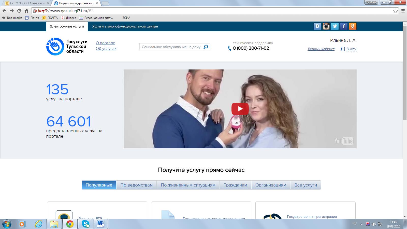Open the Twitter social icon
Viewport: 407px width, 229px height.
(x=335, y=26)
